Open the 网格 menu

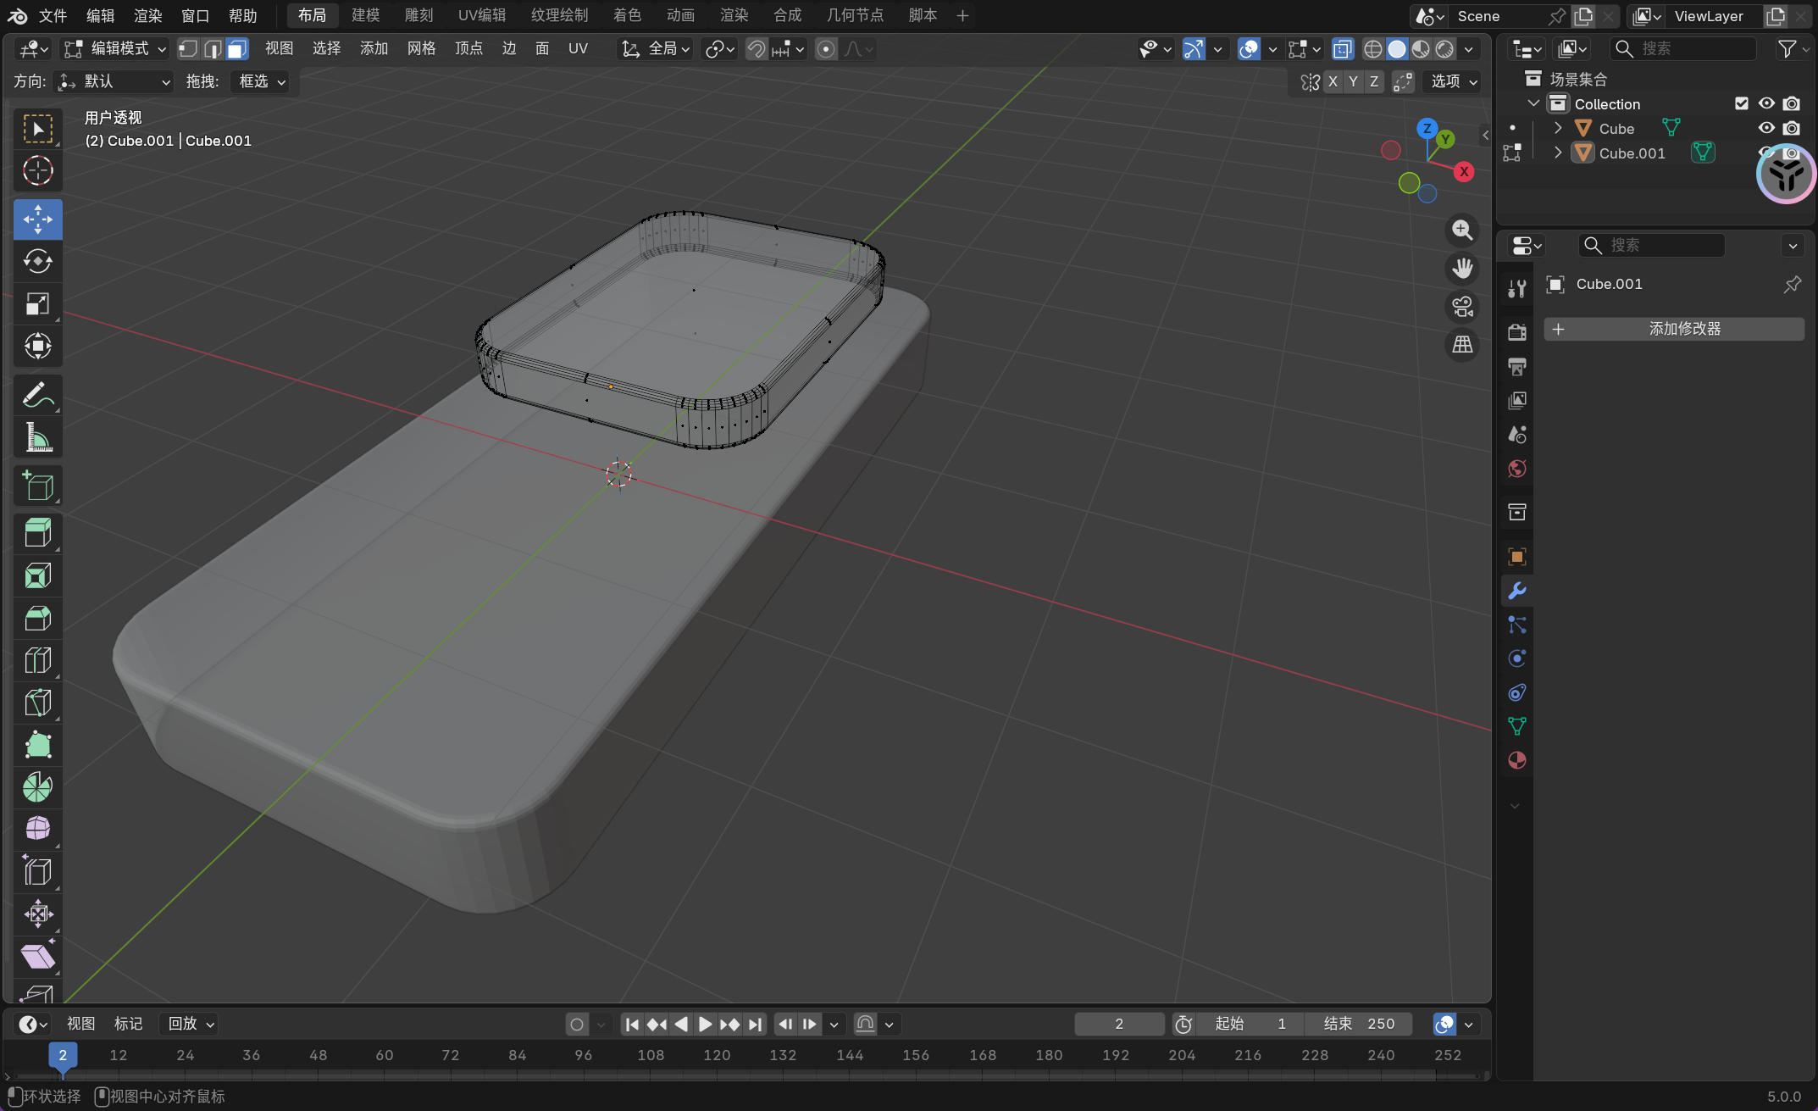pos(421,49)
